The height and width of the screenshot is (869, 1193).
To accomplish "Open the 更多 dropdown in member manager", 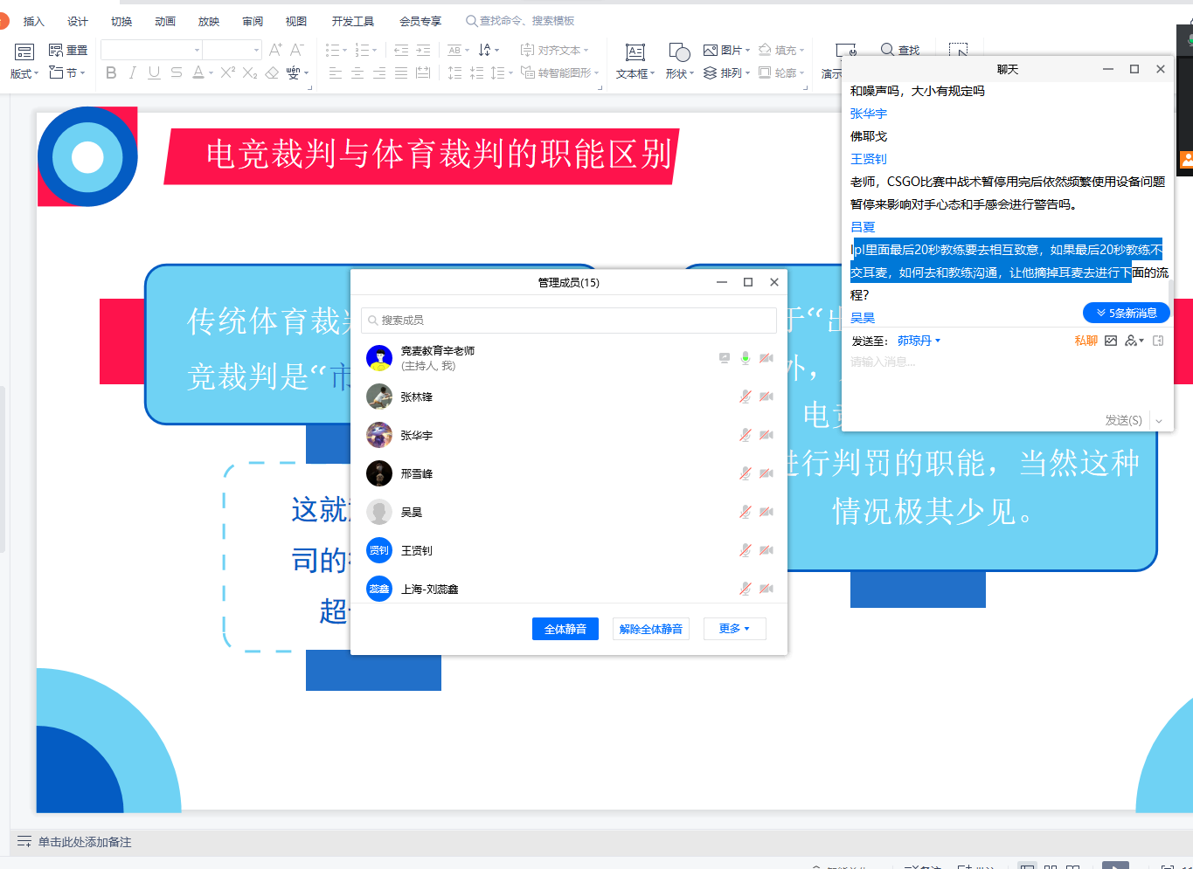I will click(734, 629).
